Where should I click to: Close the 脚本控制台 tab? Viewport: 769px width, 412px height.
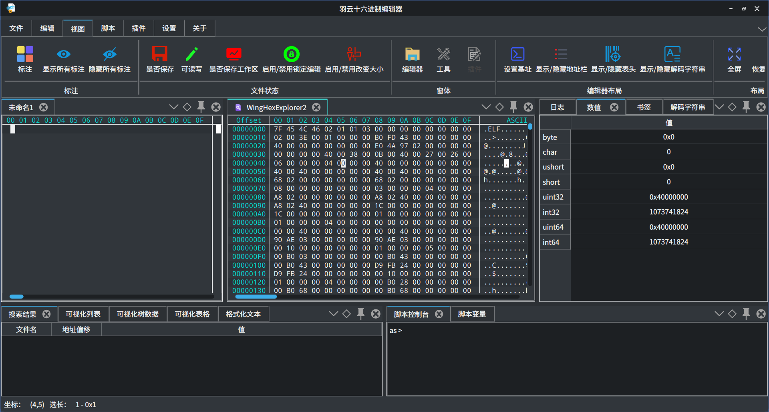pyautogui.click(x=439, y=314)
